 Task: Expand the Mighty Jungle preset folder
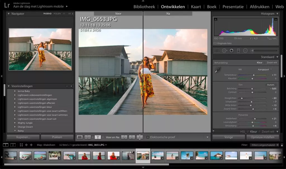click(x=15, y=123)
